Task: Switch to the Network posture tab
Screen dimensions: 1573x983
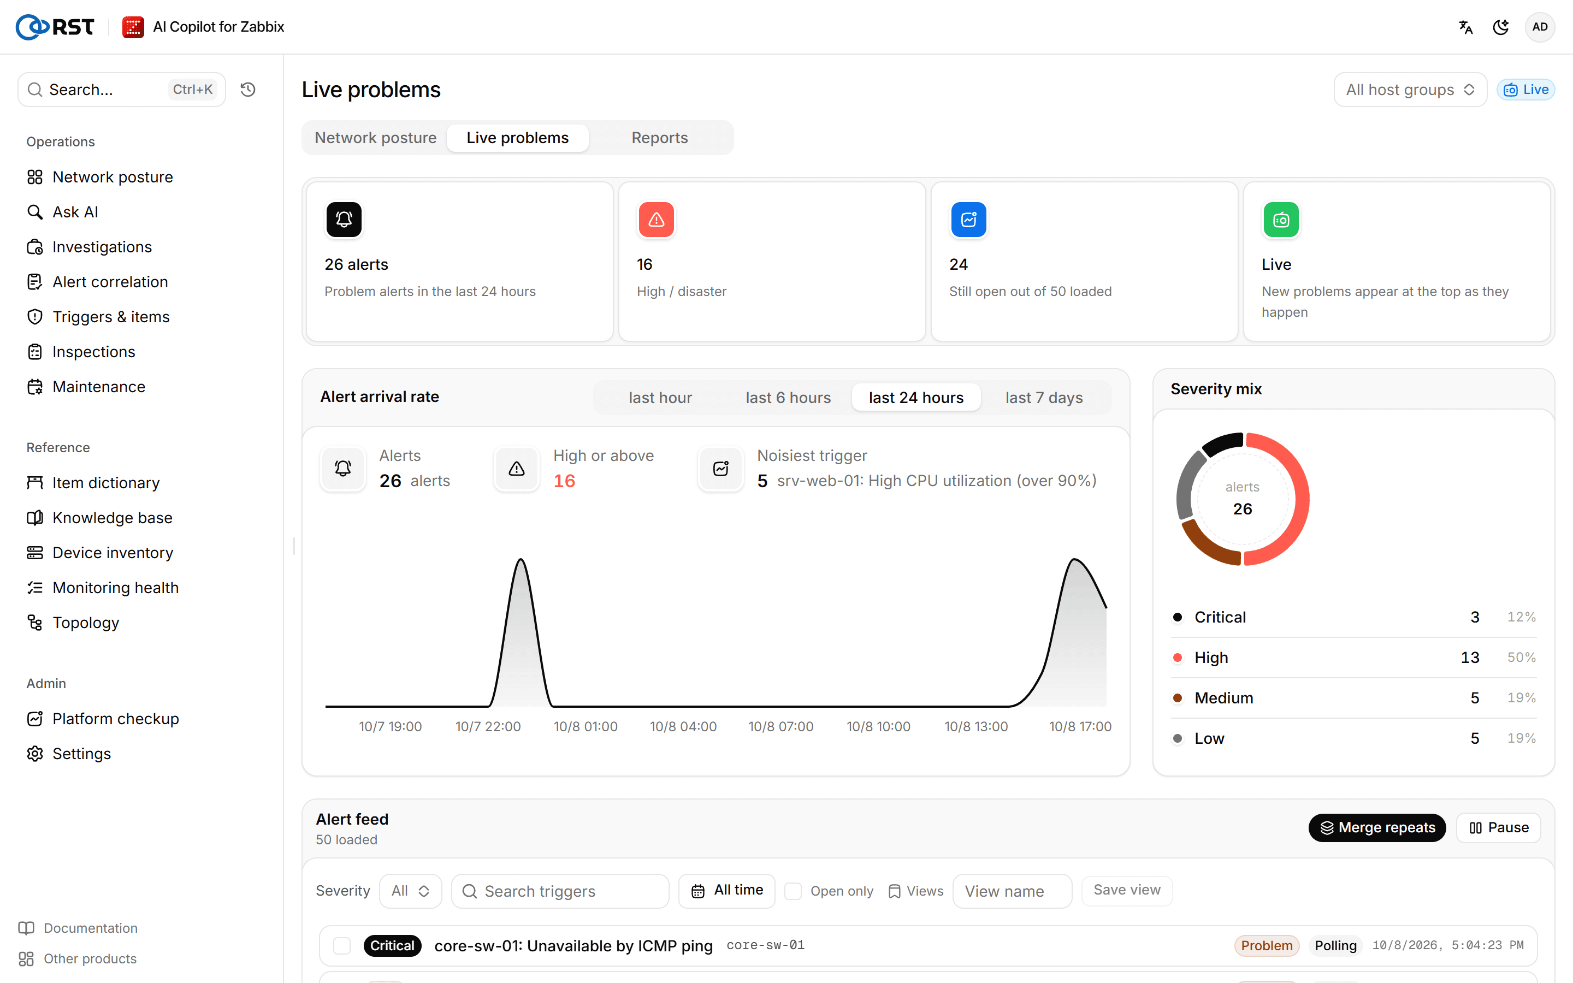Action: click(376, 138)
